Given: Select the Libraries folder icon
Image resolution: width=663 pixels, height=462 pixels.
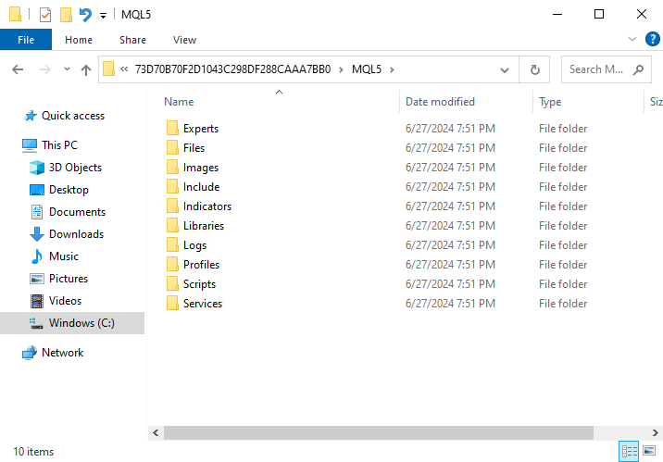Looking at the screenshot, I should point(172,225).
